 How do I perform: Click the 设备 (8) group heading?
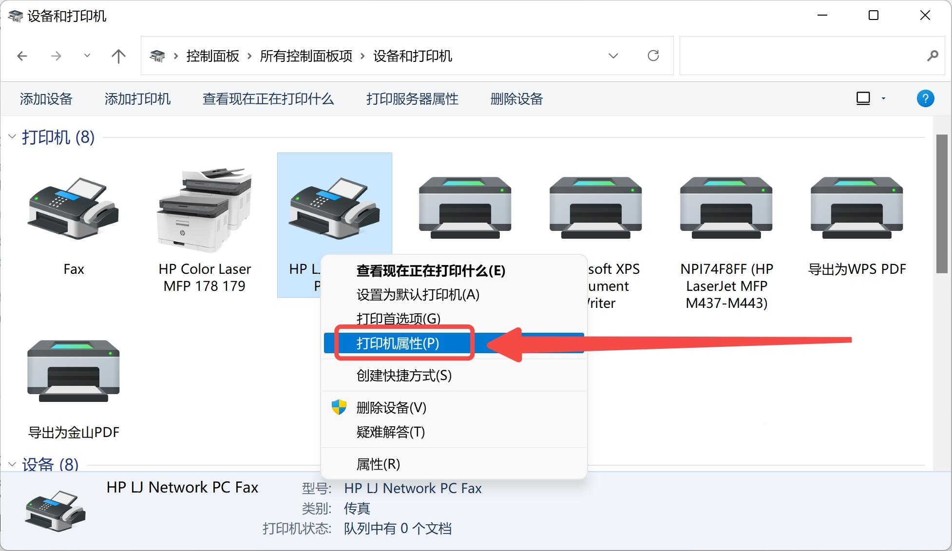(50, 464)
